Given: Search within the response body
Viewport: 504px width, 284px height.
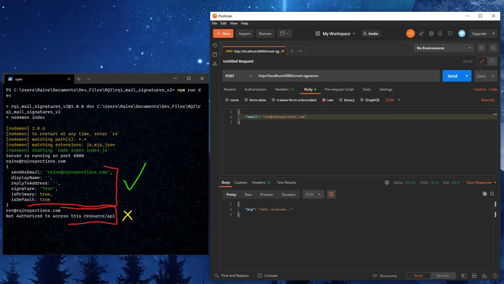Looking at the screenshot, I should click(492, 194).
